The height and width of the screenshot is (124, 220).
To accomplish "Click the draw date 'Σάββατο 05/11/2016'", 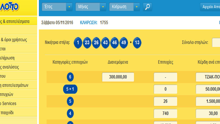I will (57, 23).
